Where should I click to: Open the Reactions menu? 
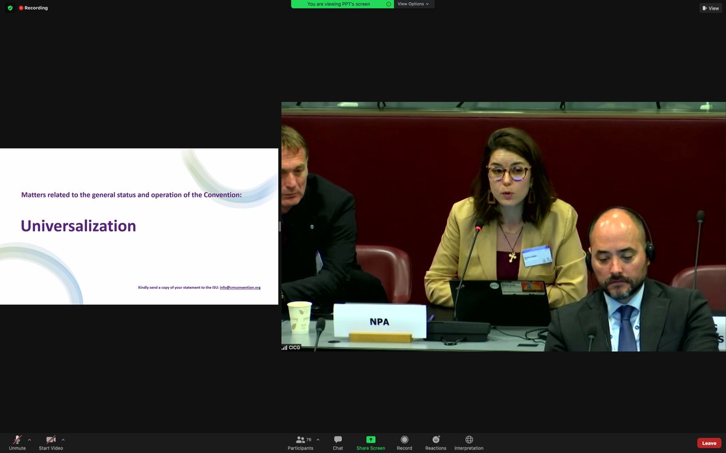[436, 442]
